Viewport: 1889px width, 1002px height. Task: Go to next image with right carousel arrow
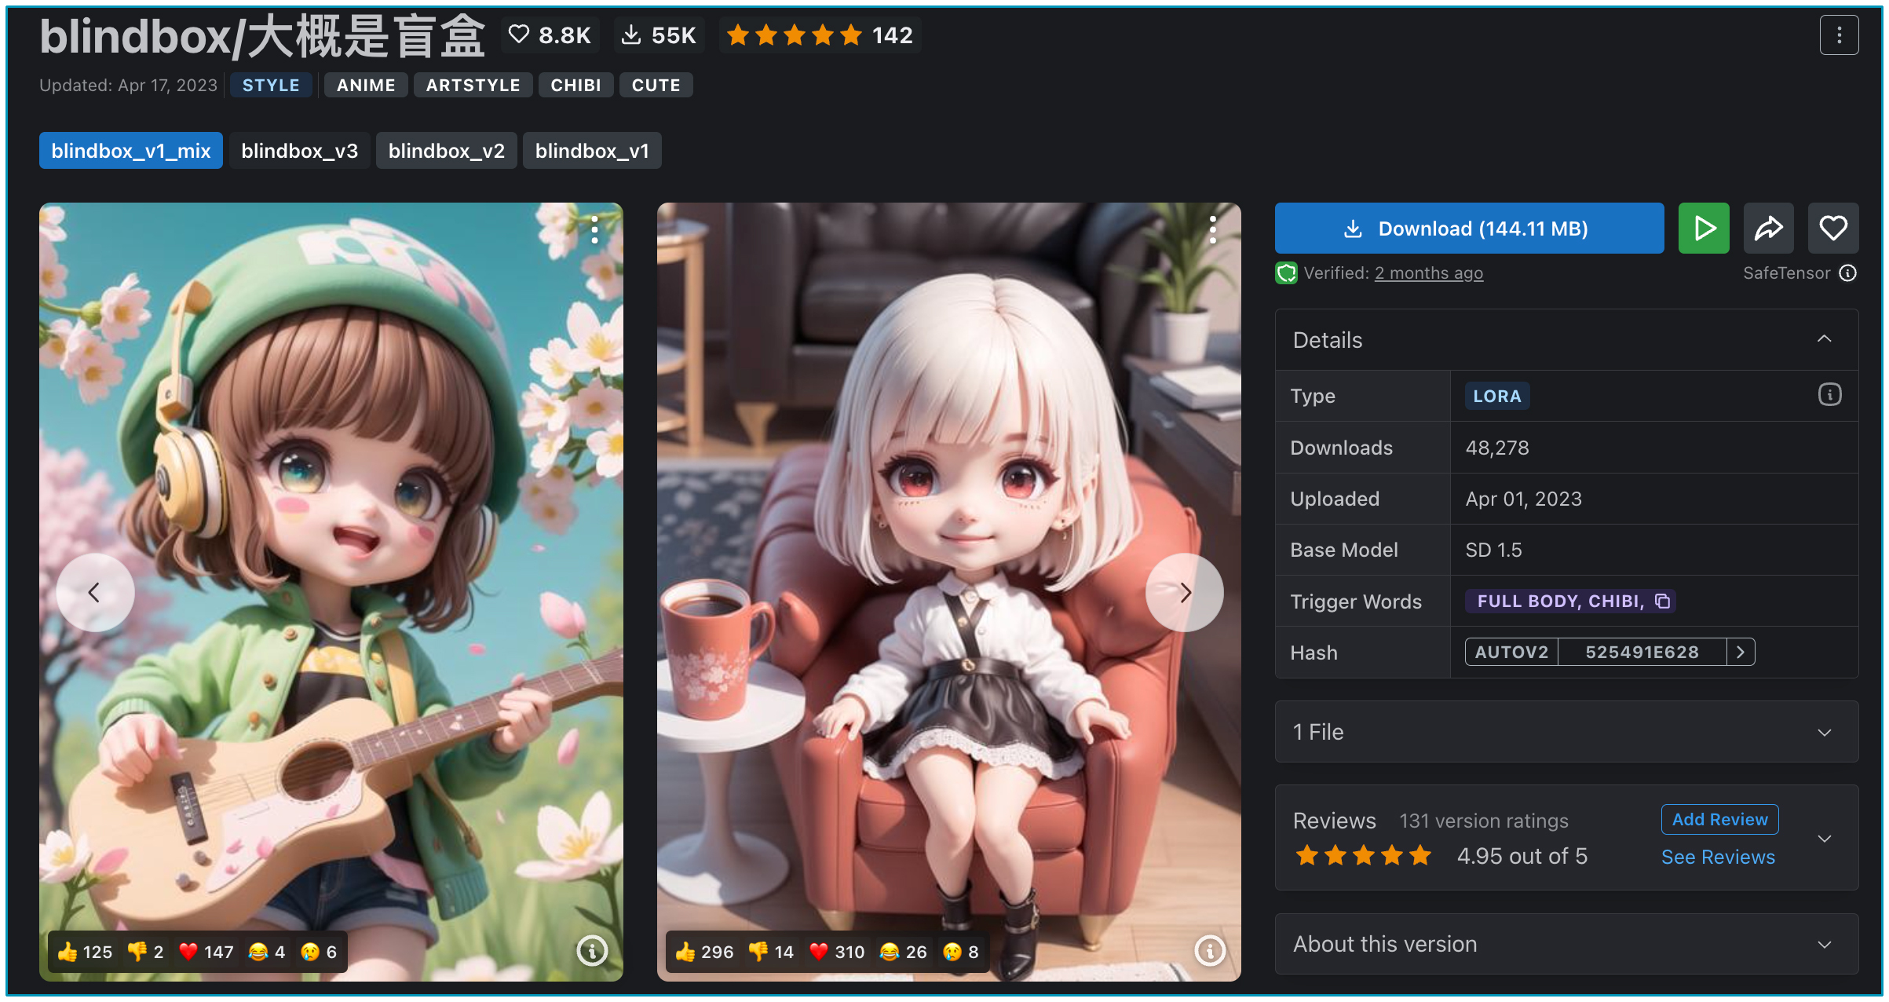click(x=1184, y=592)
